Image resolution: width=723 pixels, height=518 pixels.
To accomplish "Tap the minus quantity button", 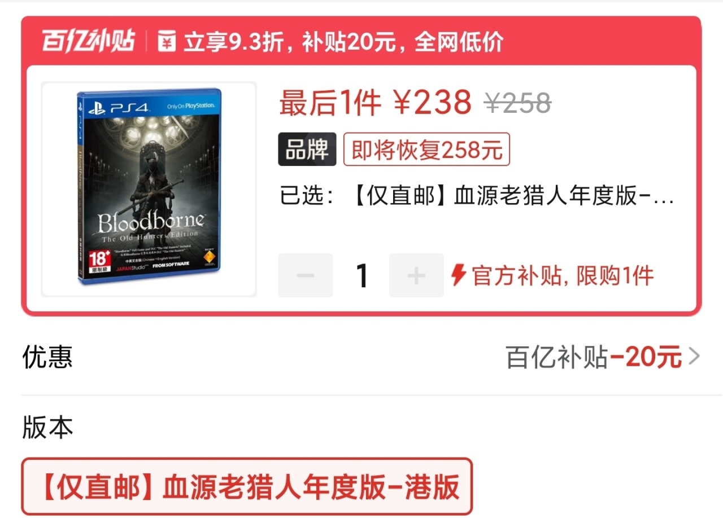I will coord(306,275).
